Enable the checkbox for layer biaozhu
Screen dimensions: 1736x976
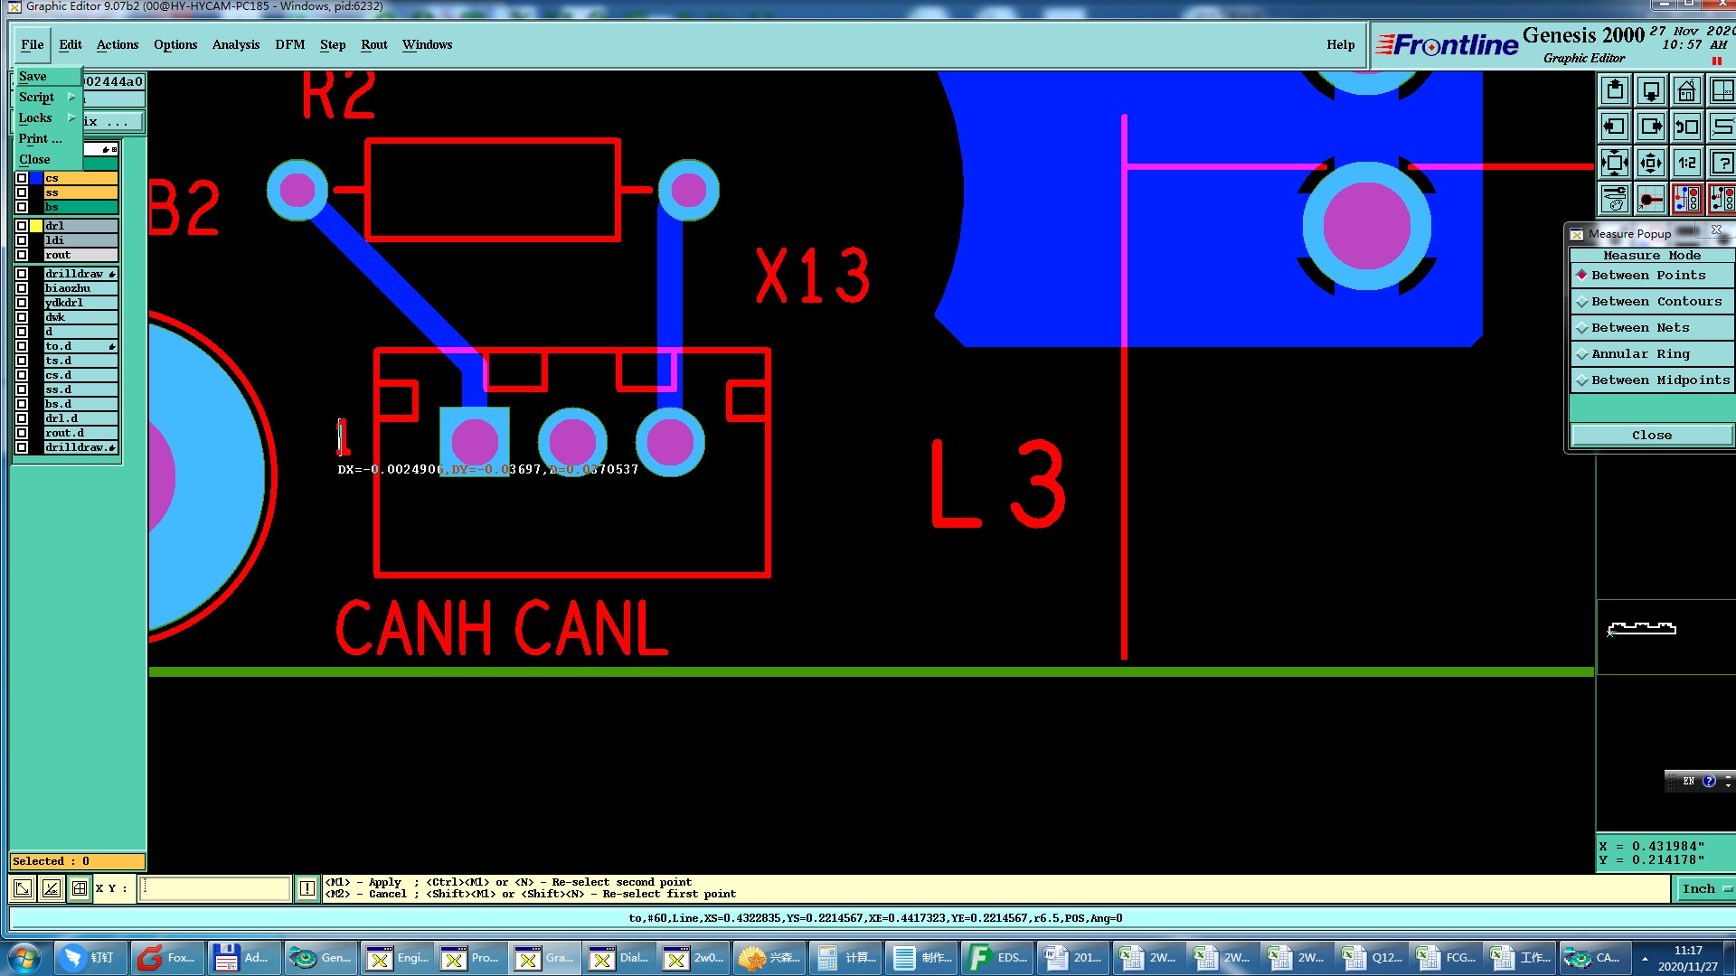coord(22,288)
